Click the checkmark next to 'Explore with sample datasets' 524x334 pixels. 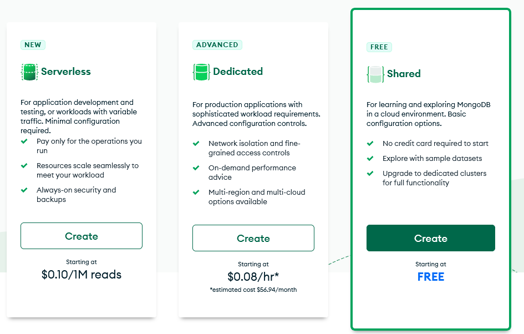click(370, 159)
